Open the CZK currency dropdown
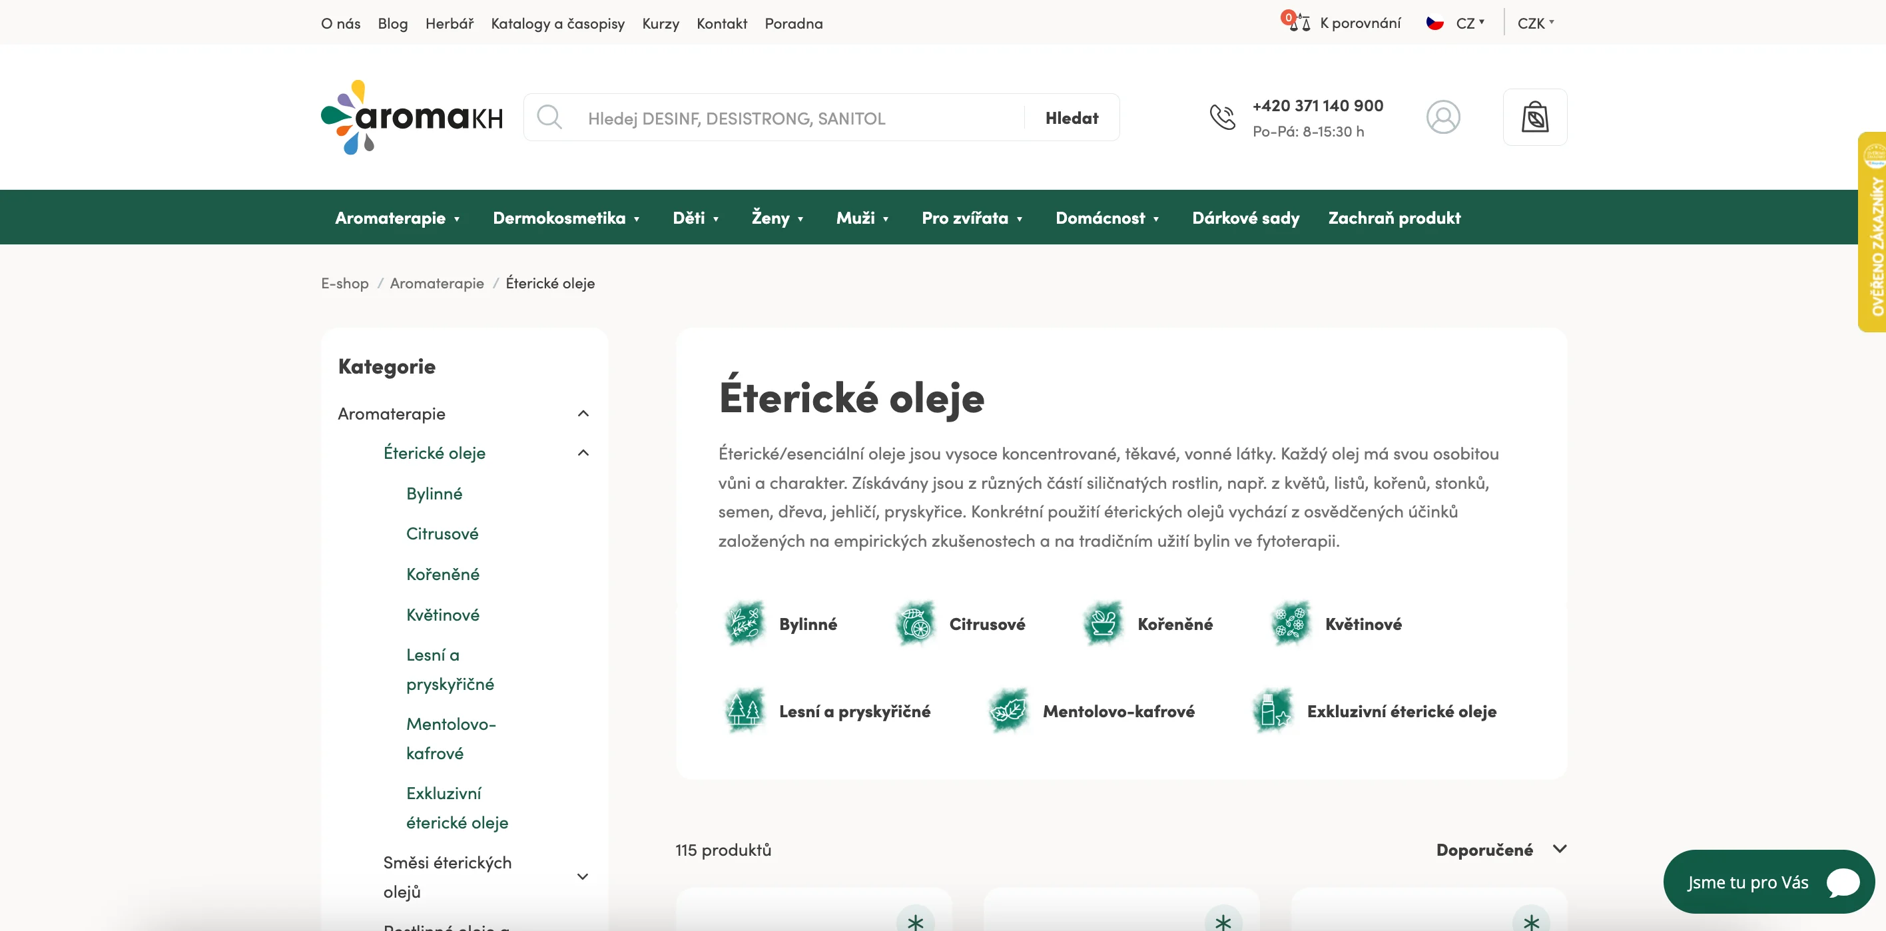The width and height of the screenshot is (1886, 931). 1536,23
